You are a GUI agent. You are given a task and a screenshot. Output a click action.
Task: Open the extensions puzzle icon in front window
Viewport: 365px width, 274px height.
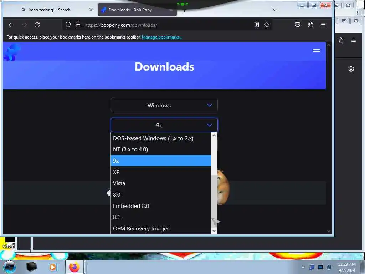[310, 25]
